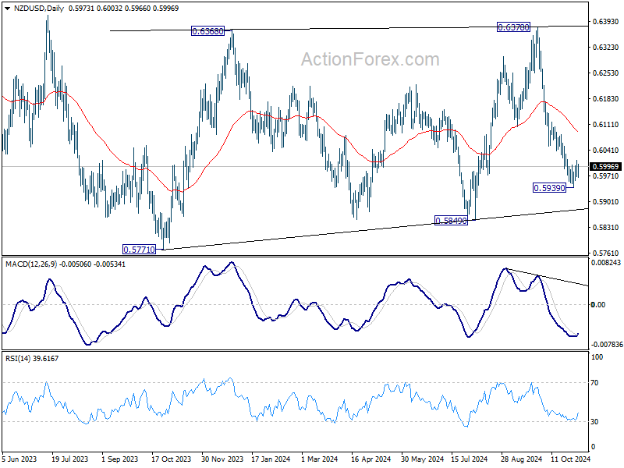Click the 11 Oct 2024 date label
This screenshot has width=624, height=468.
tap(570, 459)
